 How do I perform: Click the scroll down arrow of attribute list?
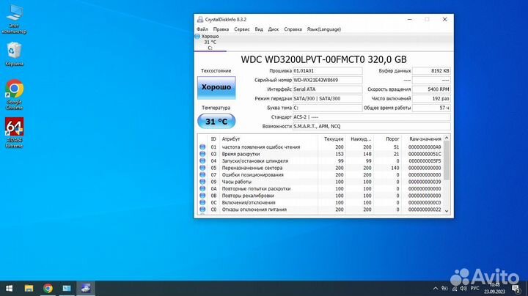click(x=447, y=211)
